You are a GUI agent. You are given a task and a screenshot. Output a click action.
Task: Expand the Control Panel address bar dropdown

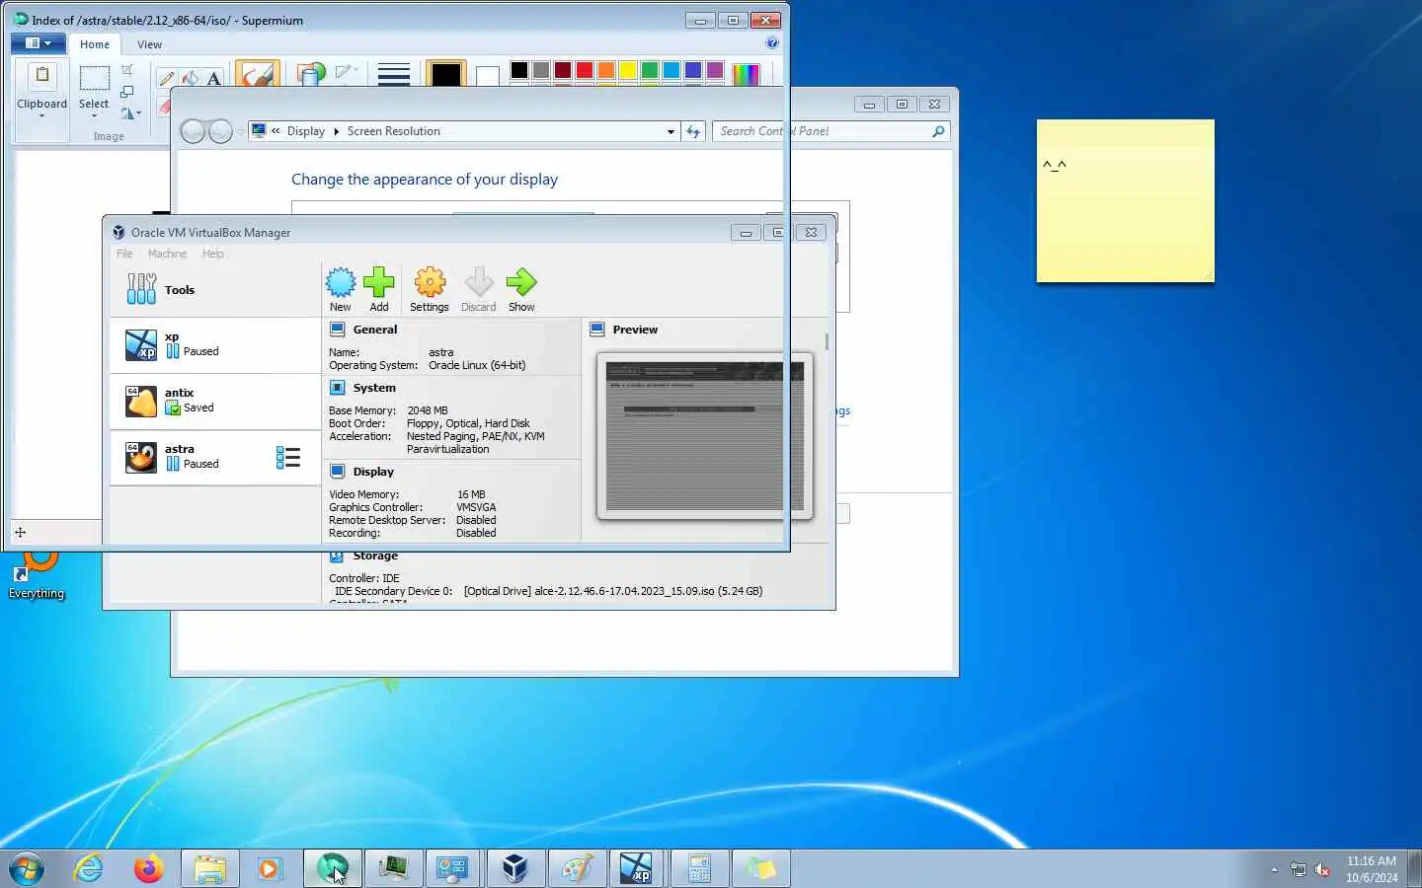click(x=671, y=131)
